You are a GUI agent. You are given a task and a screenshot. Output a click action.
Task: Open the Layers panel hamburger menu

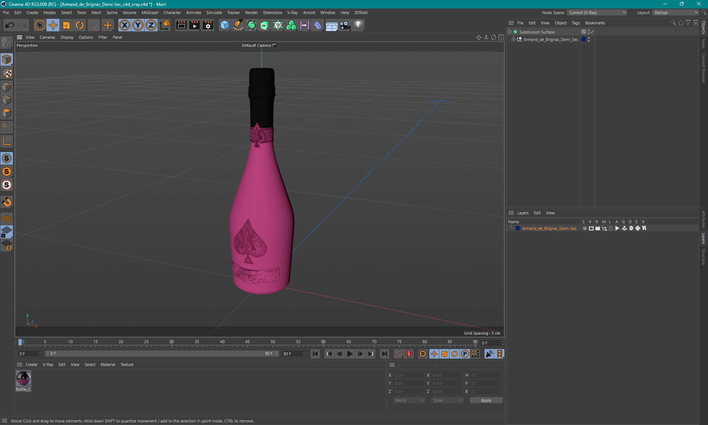point(511,213)
